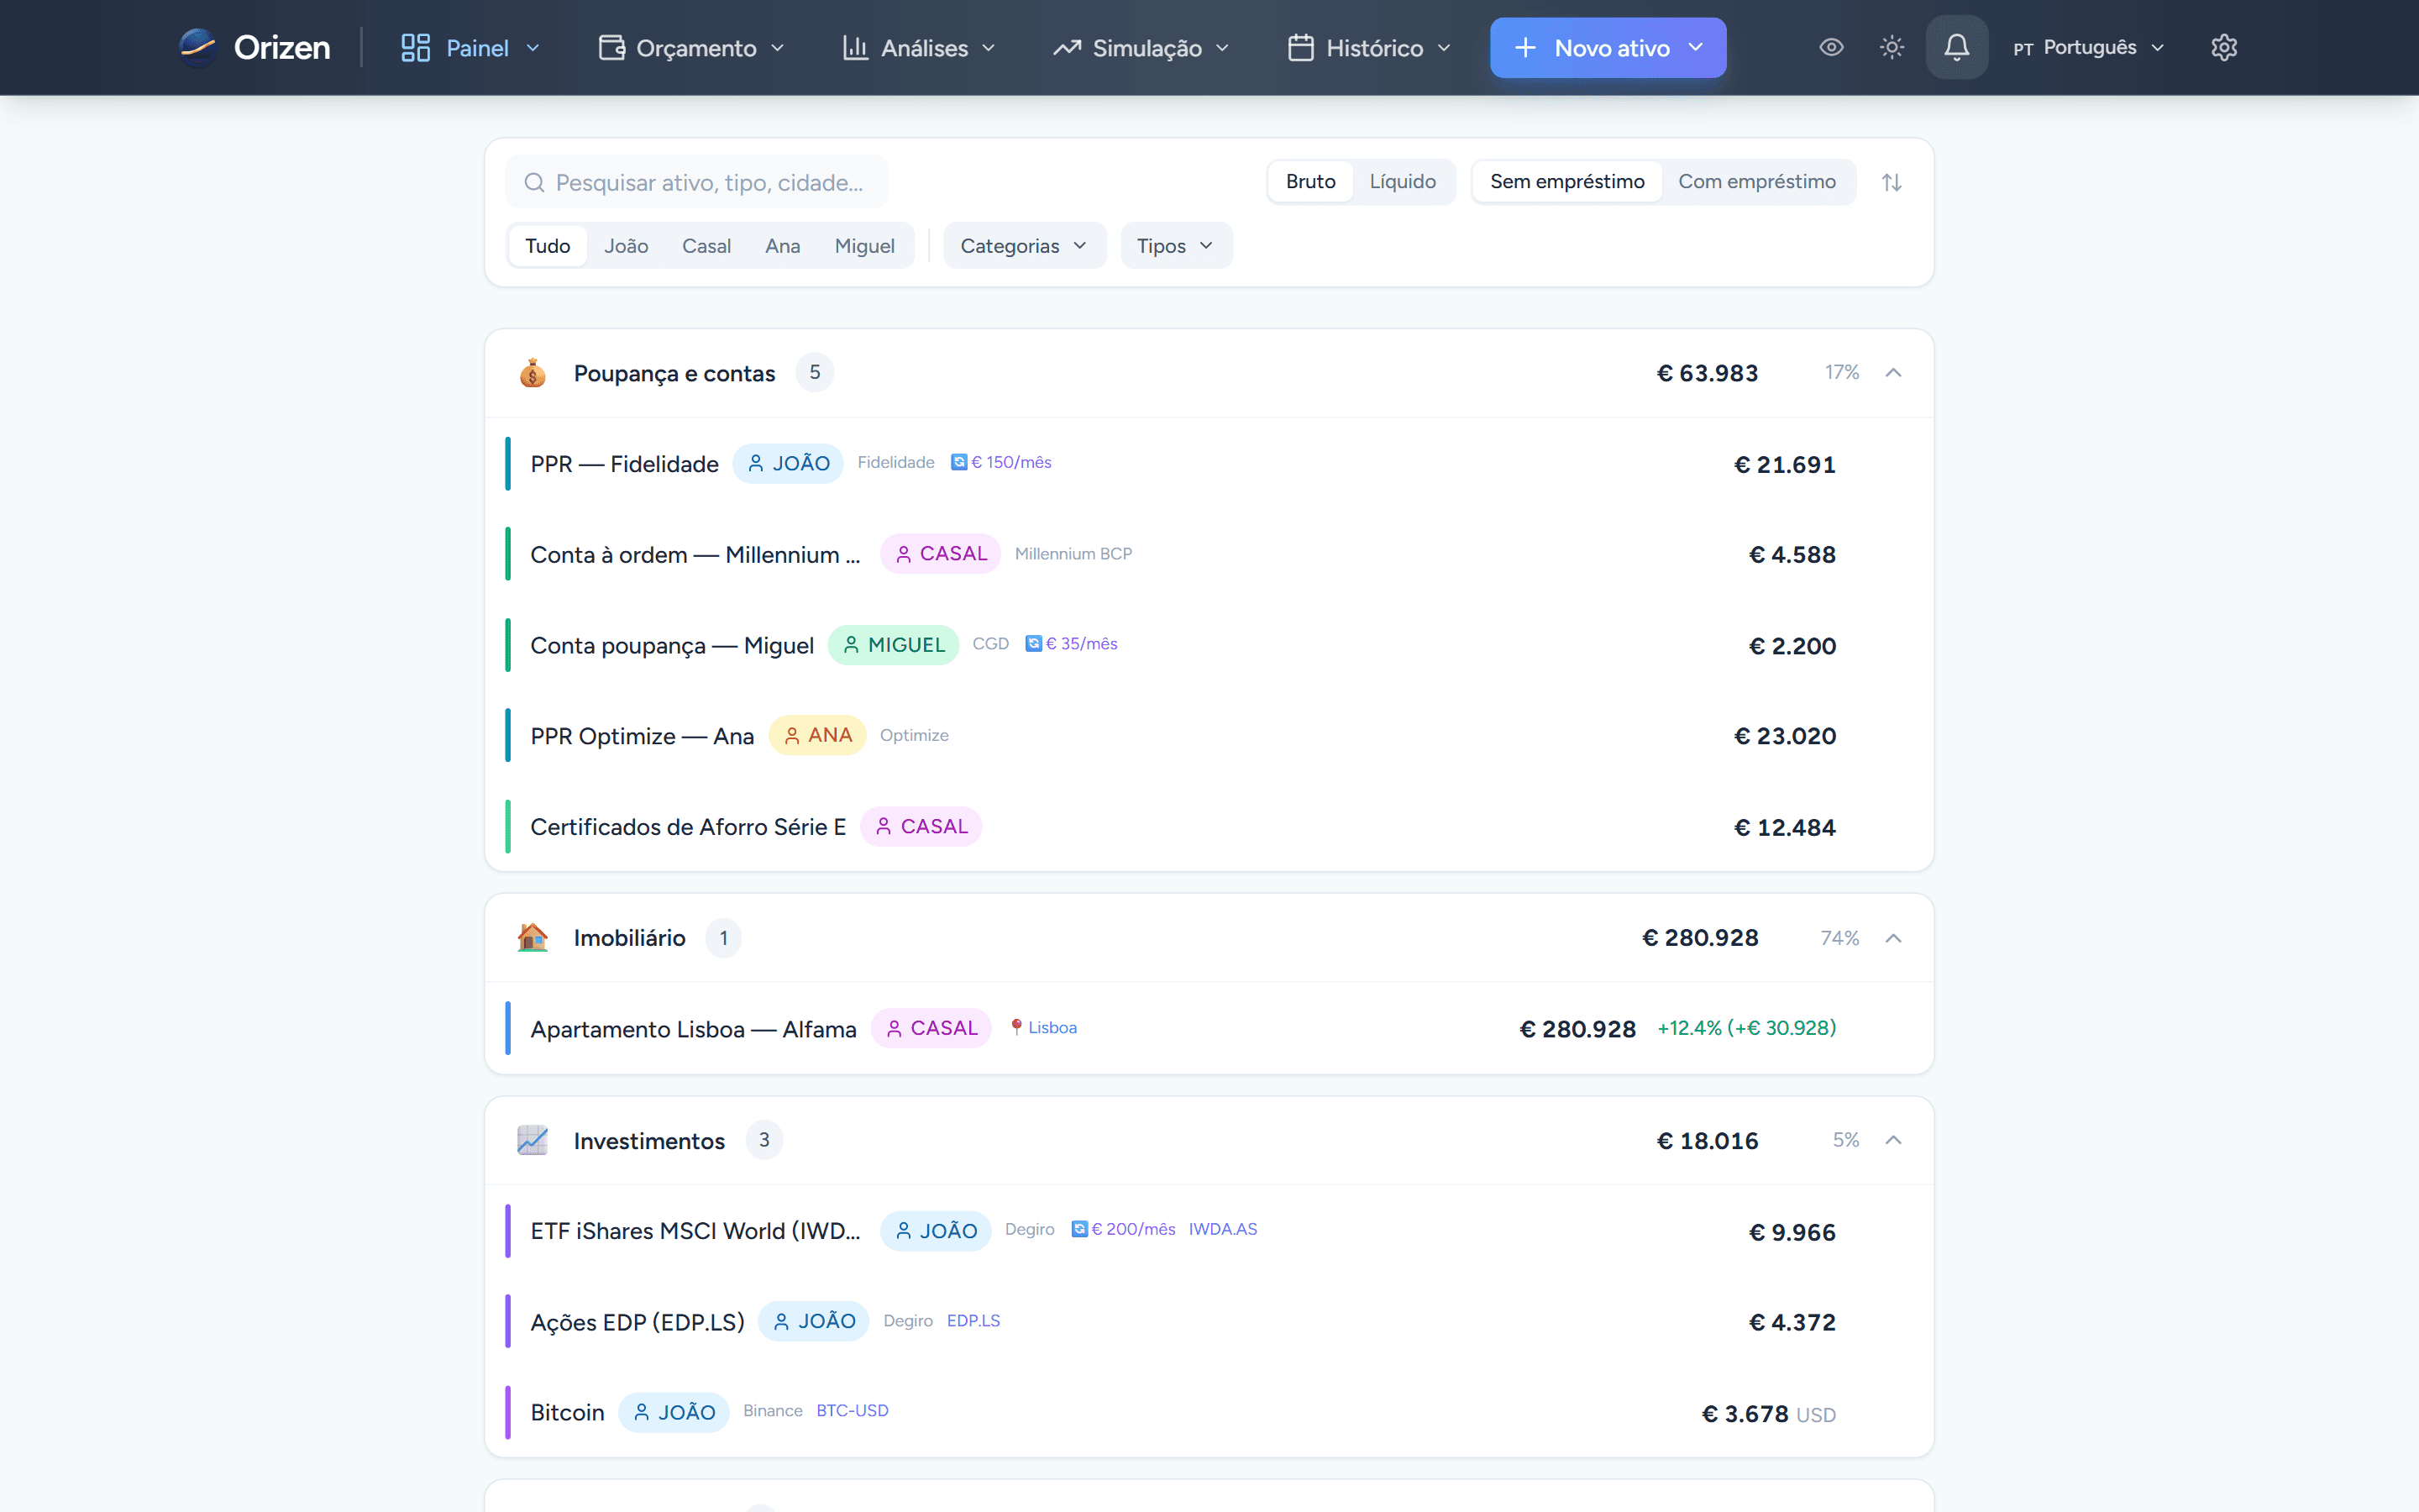Click CASAL badge on Apartamento Lisboa
This screenshot has width=2419, height=1512.
(x=931, y=1028)
